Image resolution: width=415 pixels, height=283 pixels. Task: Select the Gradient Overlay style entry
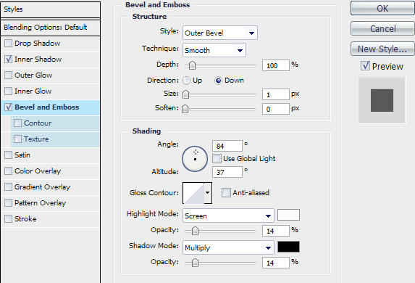point(42,187)
